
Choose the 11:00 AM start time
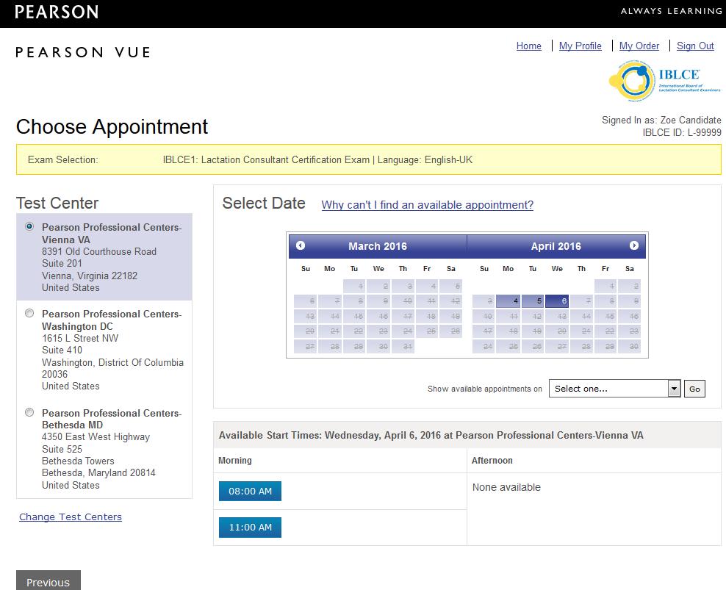tap(250, 527)
